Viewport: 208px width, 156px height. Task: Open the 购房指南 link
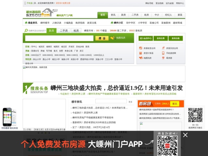point(80,23)
